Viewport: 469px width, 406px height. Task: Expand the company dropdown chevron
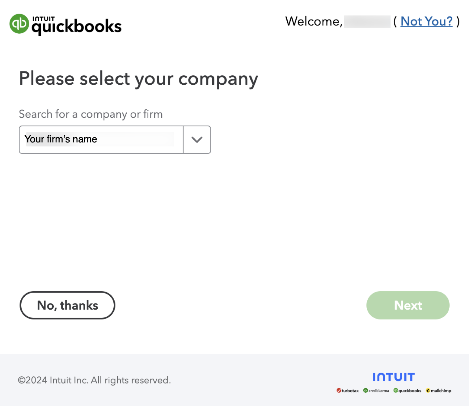pos(197,140)
